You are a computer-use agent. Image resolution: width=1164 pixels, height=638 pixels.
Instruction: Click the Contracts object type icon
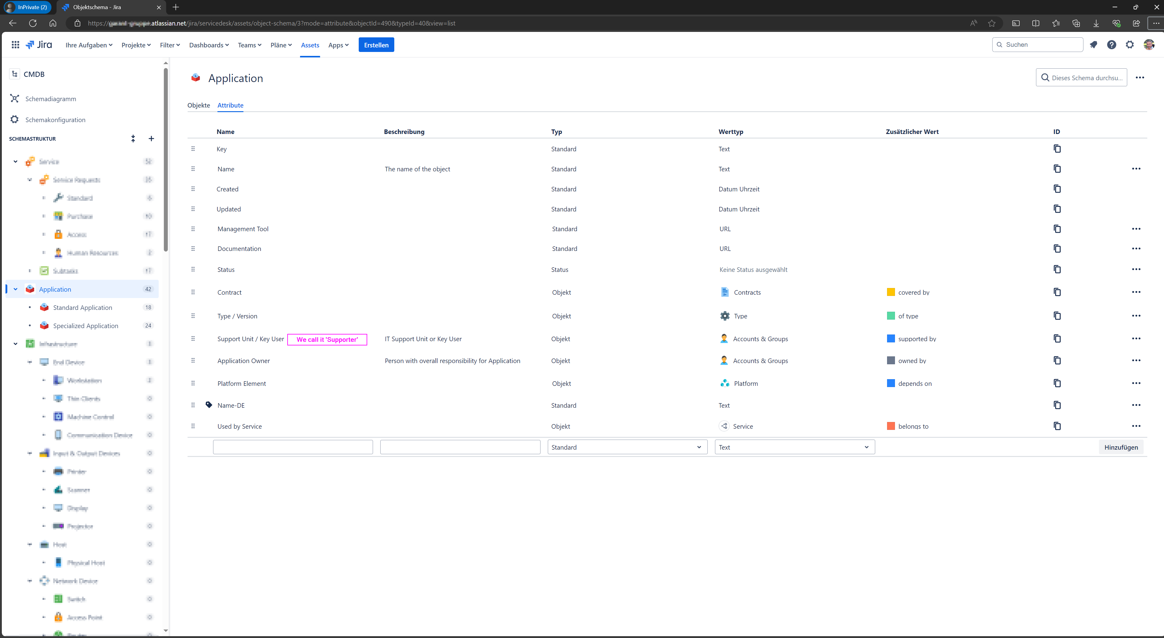[x=725, y=292]
